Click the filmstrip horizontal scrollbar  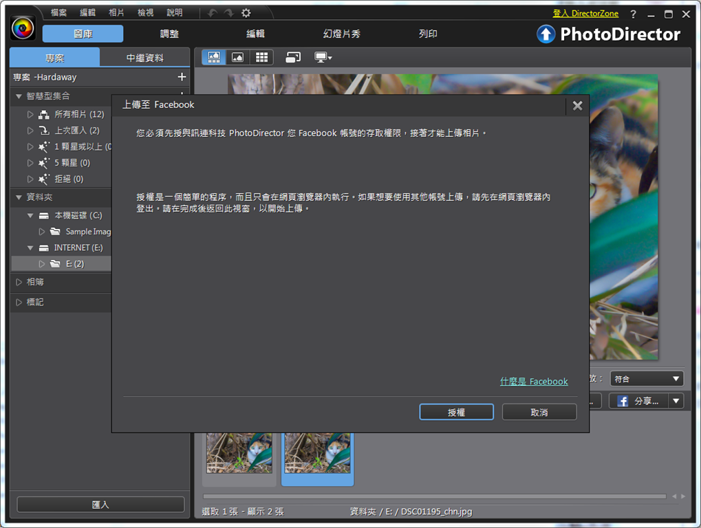point(435,496)
